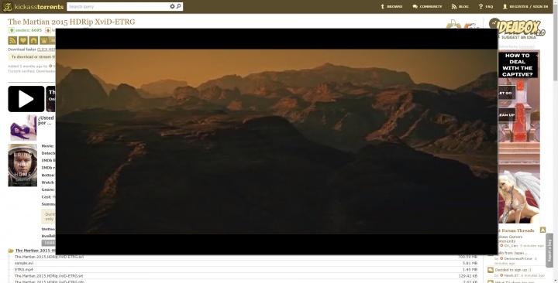558x283 pixels.
Task: Click The Martian movie poster thumbnail
Action: (22, 165)
